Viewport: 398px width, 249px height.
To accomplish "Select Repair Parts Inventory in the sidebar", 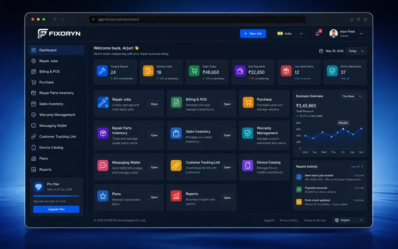I will tap(56, 93).
